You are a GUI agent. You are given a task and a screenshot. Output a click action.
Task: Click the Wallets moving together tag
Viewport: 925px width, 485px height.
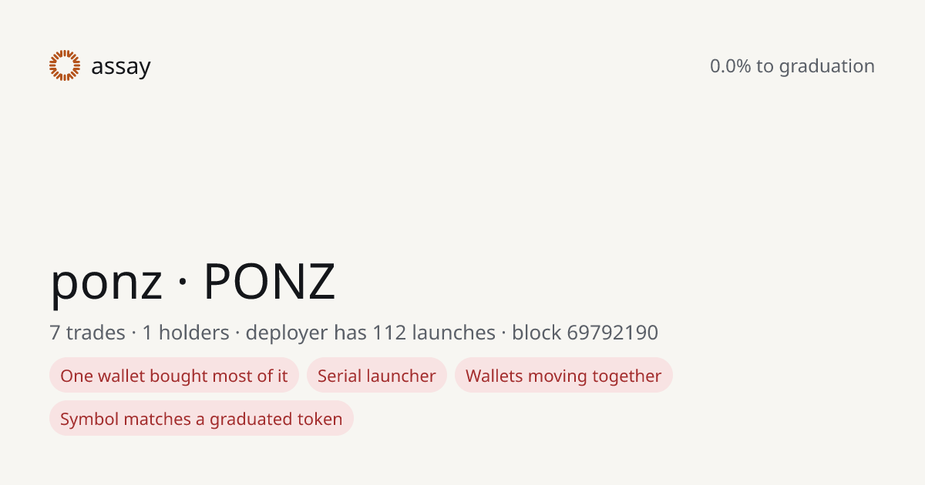pos(563,376)
